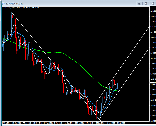Image resolution: width=156 pixels, height=126 pixels.
Task: Click the '14 Dec 2011' date label
Action: (69, 123)
